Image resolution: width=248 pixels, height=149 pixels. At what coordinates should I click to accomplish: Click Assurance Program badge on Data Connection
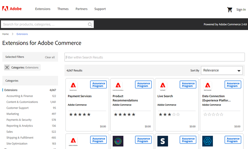pos(233,85)
